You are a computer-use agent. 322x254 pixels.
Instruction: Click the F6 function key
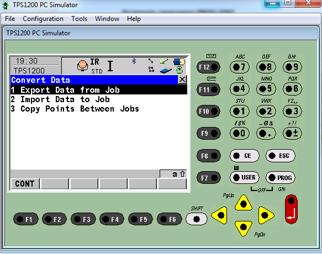pos(170,219)
